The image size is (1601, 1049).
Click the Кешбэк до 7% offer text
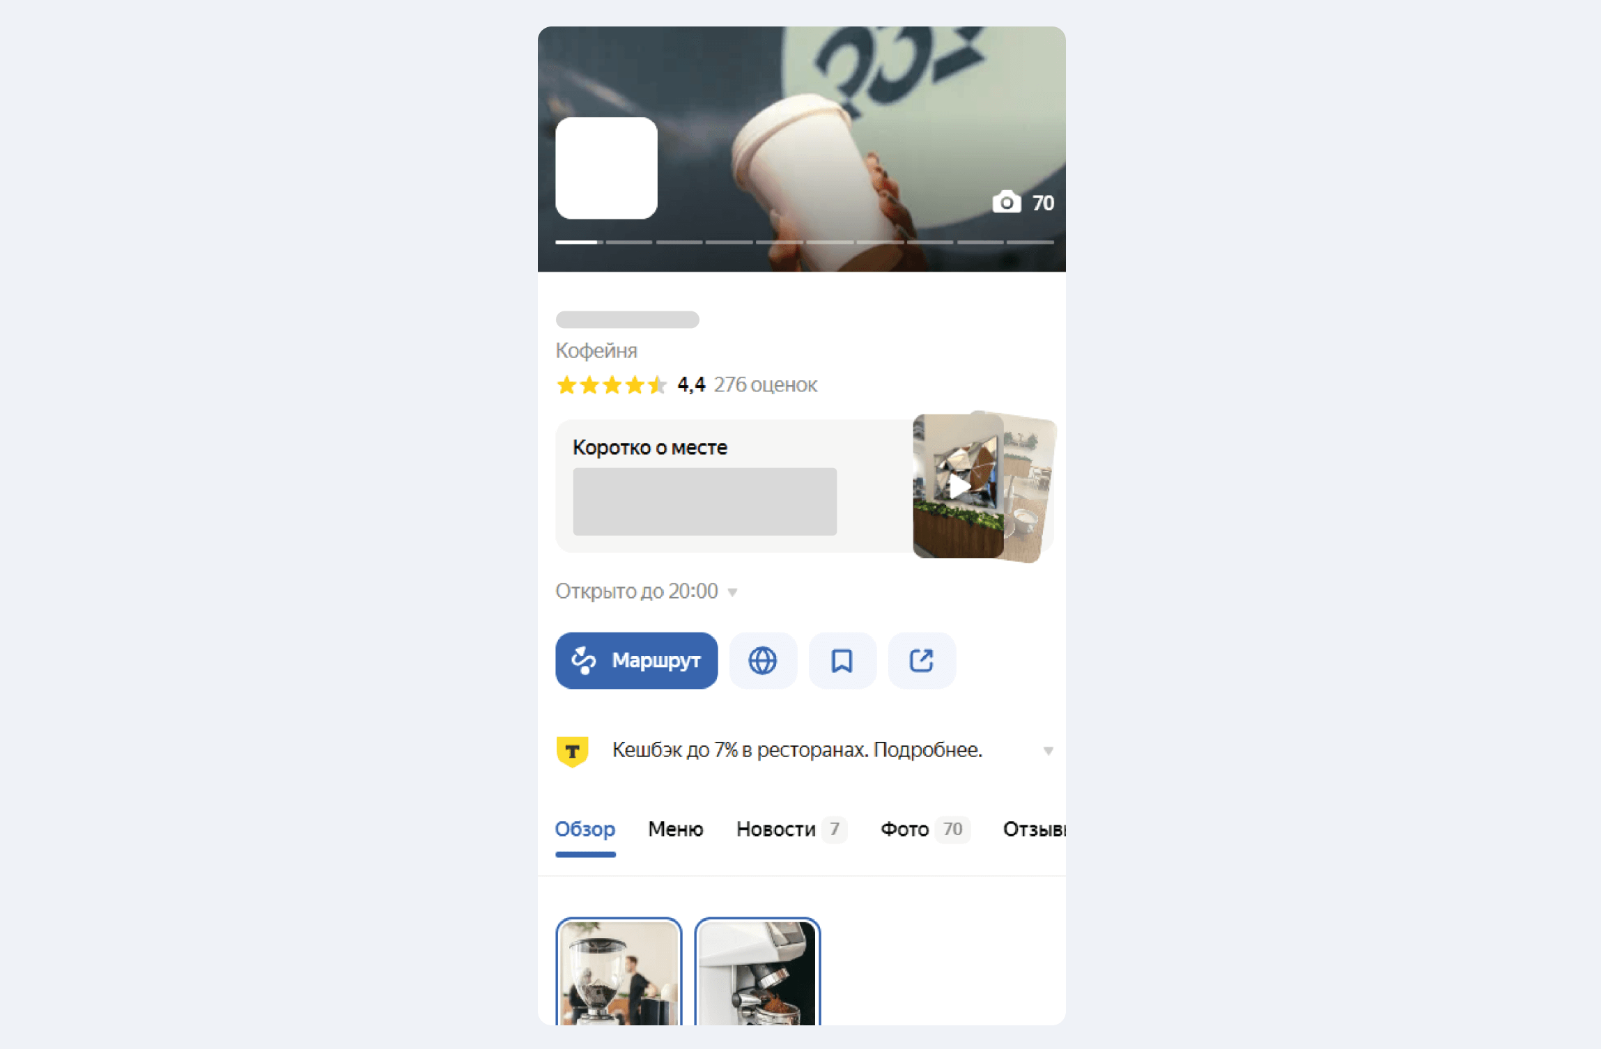tap(797, 750)
